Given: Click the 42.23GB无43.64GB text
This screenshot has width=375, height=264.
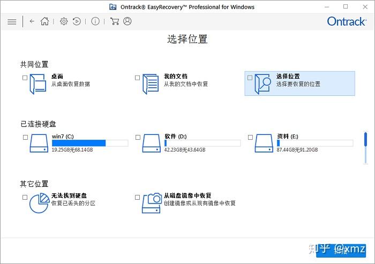Looking at the screenshot, I should (x=185, y=150).
